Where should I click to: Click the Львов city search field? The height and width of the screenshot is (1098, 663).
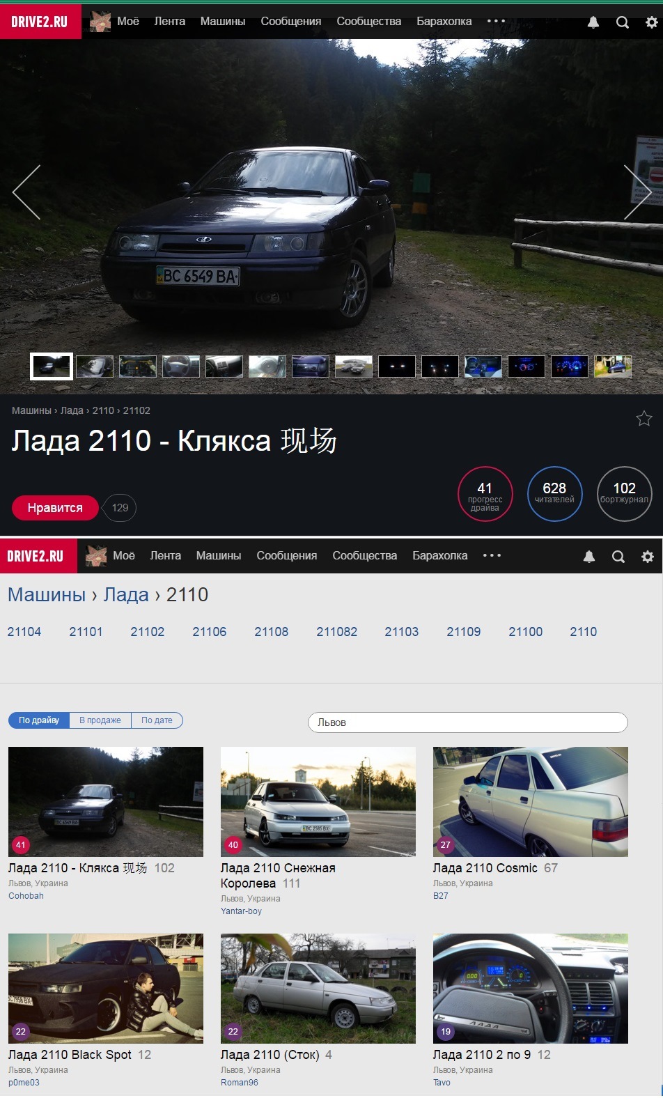[468, 722]
